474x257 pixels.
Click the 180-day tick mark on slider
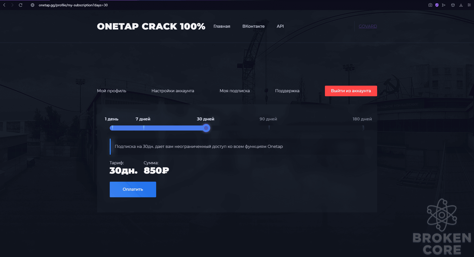click(x=363, y=128)
